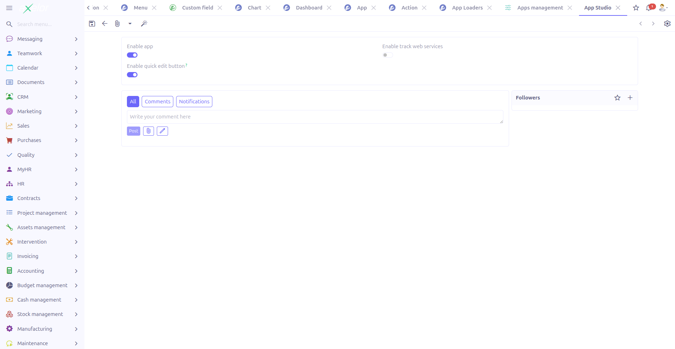The image size is (675, 349).
Task: Expand the MyHR menu
Action: point(42,169)
